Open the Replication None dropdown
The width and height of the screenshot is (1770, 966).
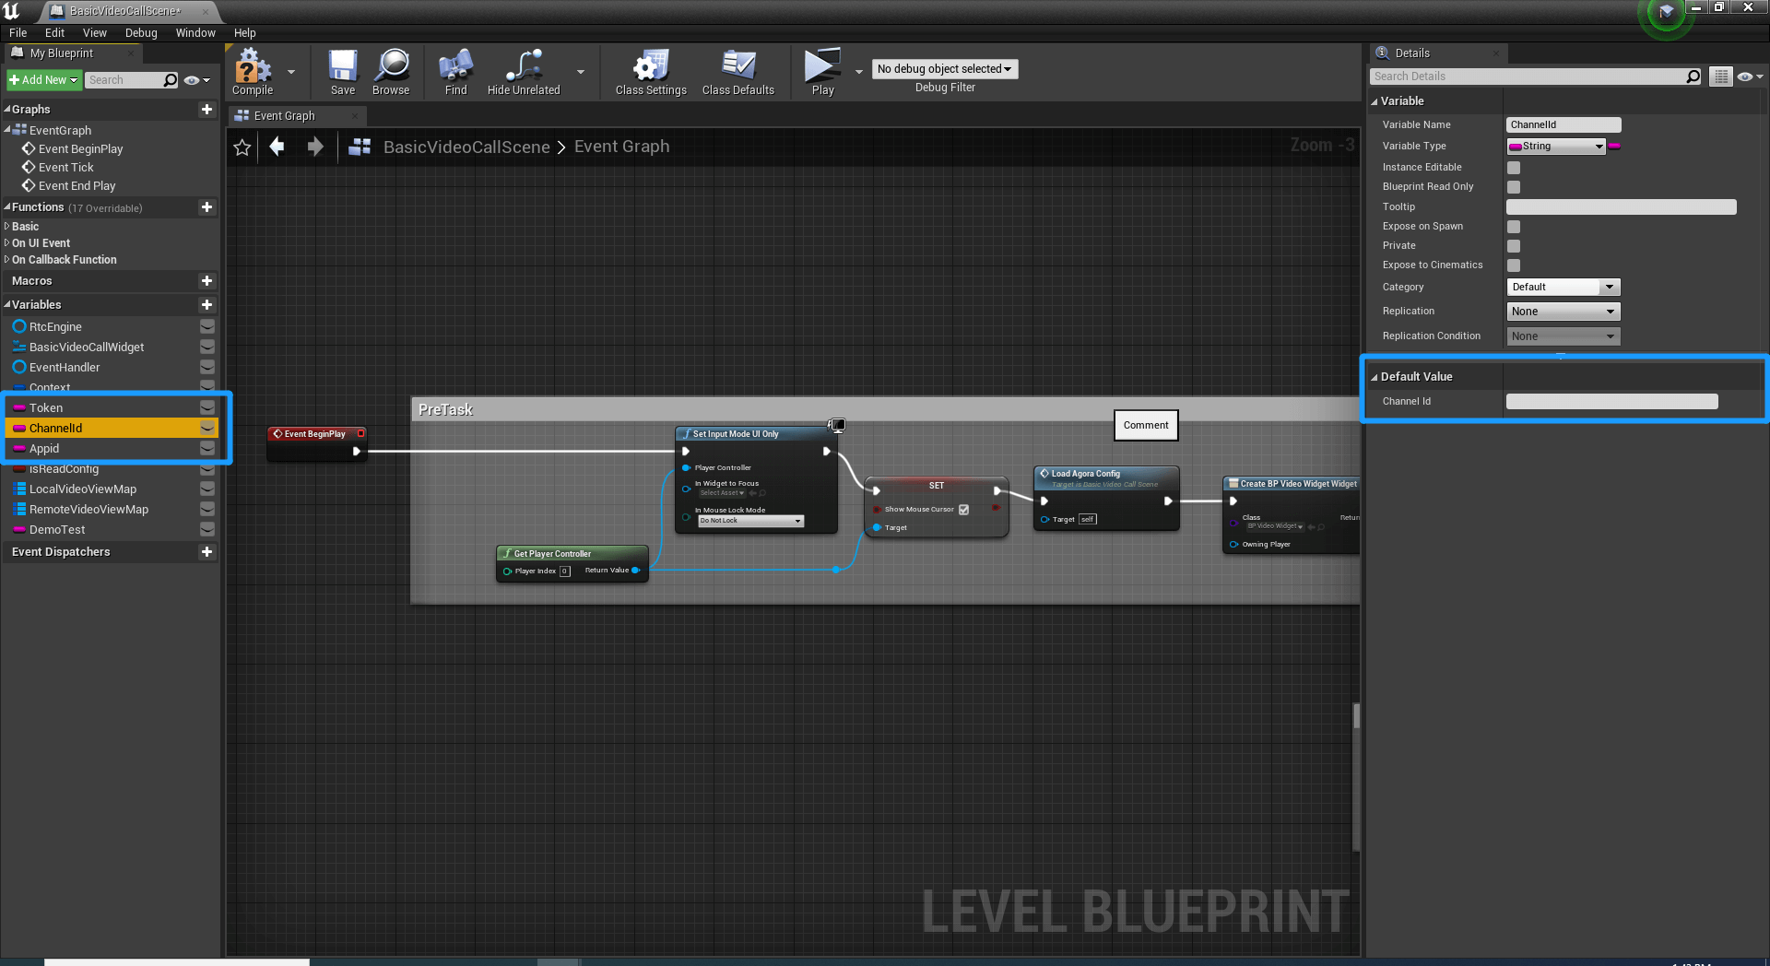coord(1563,312)
